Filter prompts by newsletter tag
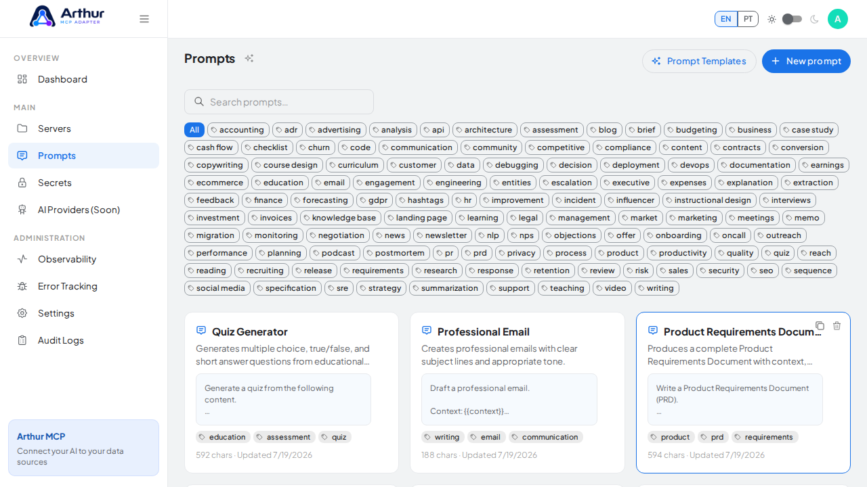 point(442,235)
